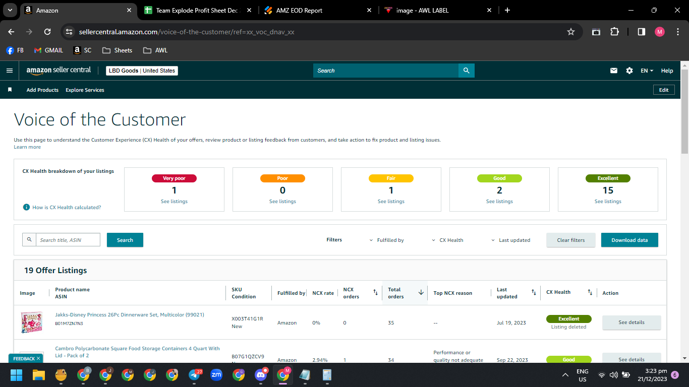Screen dimensions: 689x387
Task: Click the Seller Central header search box
Action: point(386,71)
